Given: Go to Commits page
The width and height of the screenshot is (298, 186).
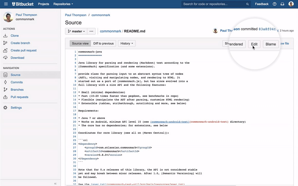Looking at the screenshot, I should tap(17, 82).
